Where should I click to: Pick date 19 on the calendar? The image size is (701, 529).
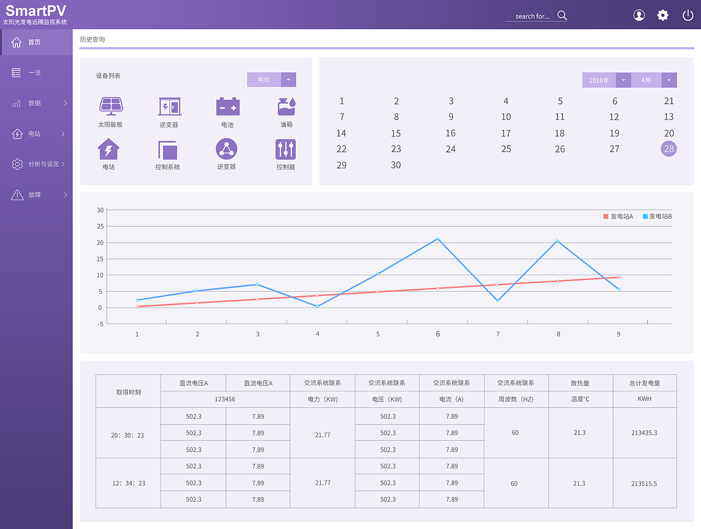614,133
